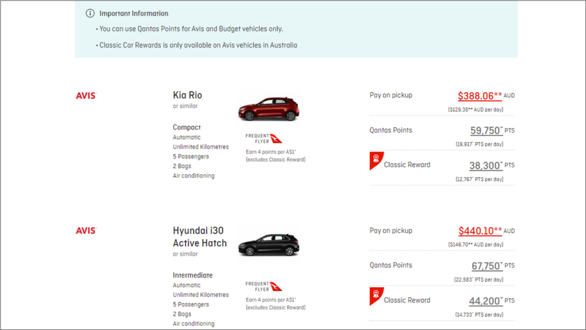Click the AVIS logo on the Kia Rio listing

click(85, 96)
